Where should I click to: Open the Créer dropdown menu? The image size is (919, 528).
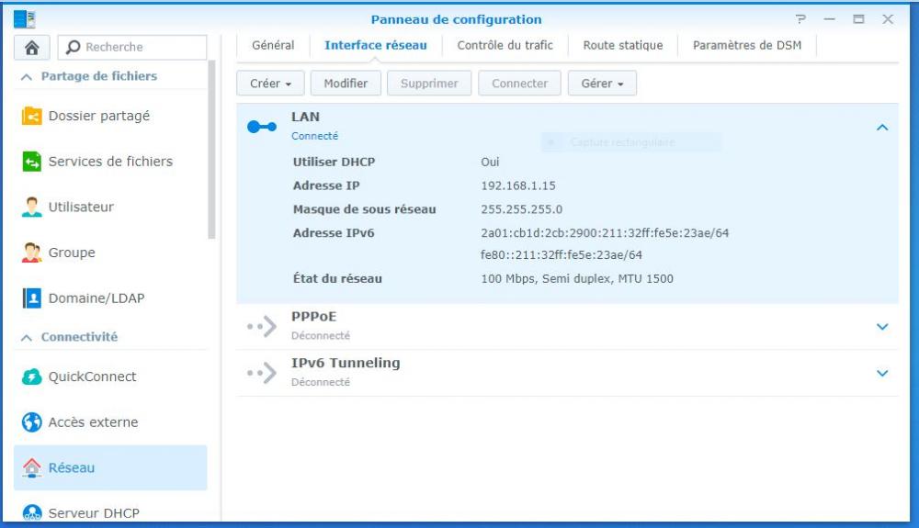tap(270, 84)
